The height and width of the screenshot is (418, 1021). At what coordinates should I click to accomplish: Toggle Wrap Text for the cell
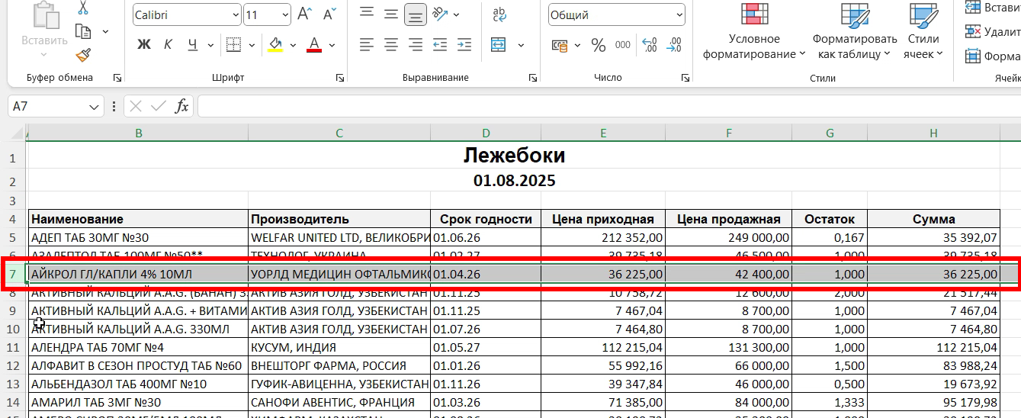point(500,14)
